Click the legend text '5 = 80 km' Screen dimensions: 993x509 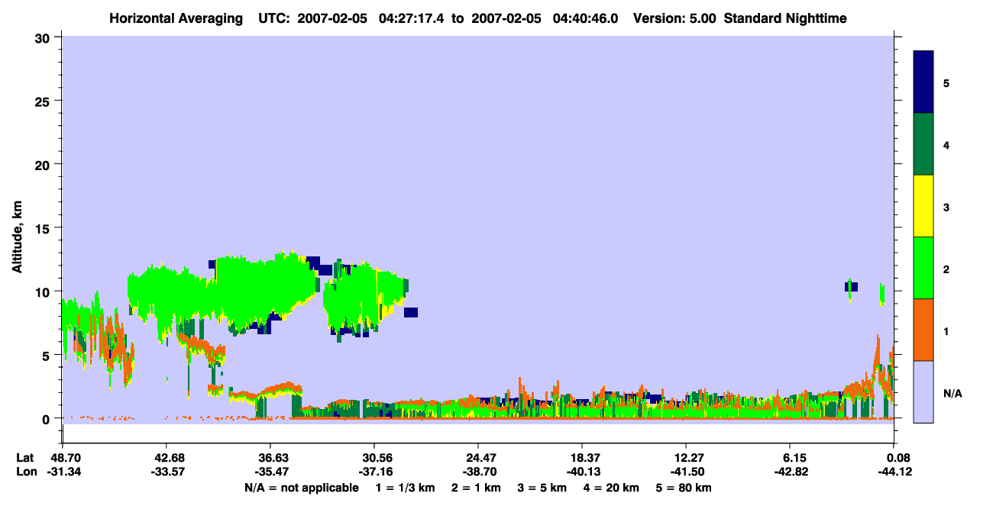coord(685,488)
